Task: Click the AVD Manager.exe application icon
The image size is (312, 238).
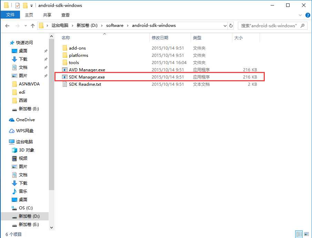Action: pyautogui.click(x=65, y=70)
